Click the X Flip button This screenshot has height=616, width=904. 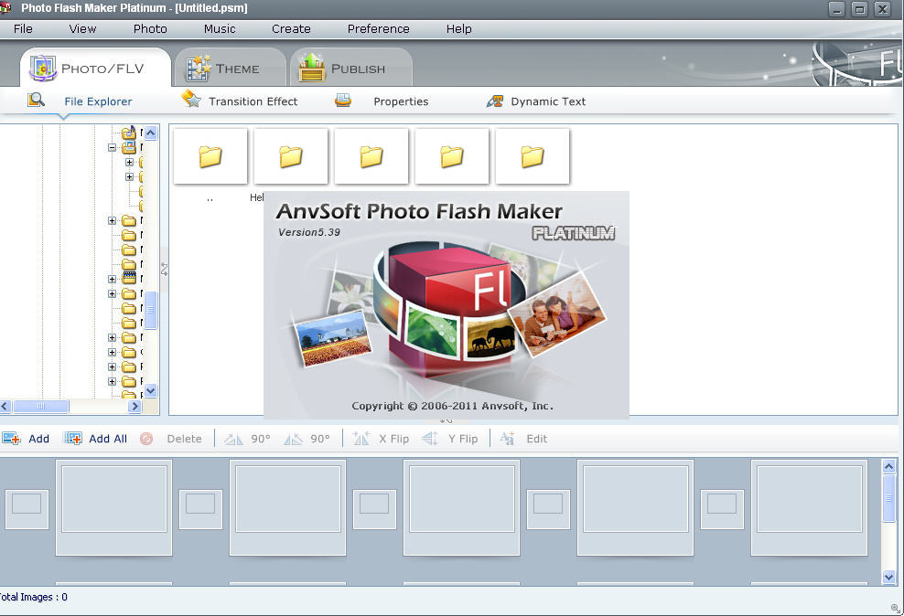coord(381,439)
